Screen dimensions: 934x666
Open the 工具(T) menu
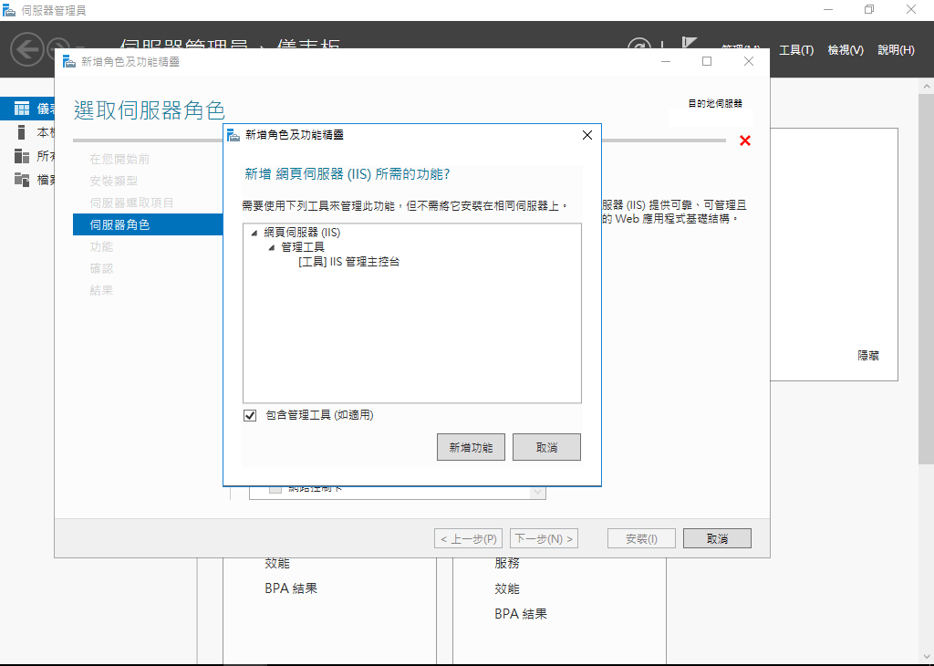795,50
